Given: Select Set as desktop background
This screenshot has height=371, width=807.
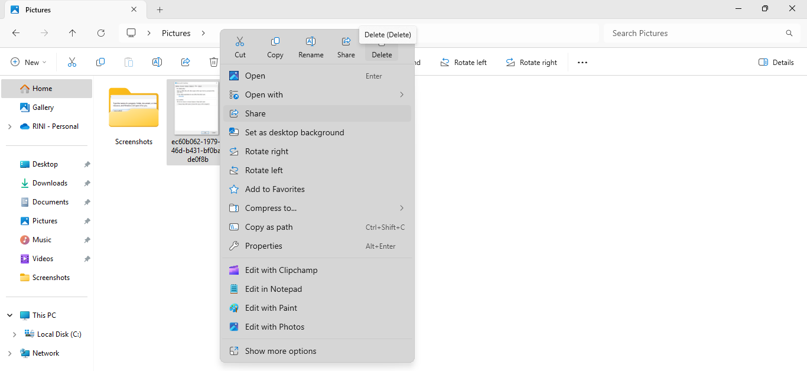Looking at the screenshot, I should [294, 132].
